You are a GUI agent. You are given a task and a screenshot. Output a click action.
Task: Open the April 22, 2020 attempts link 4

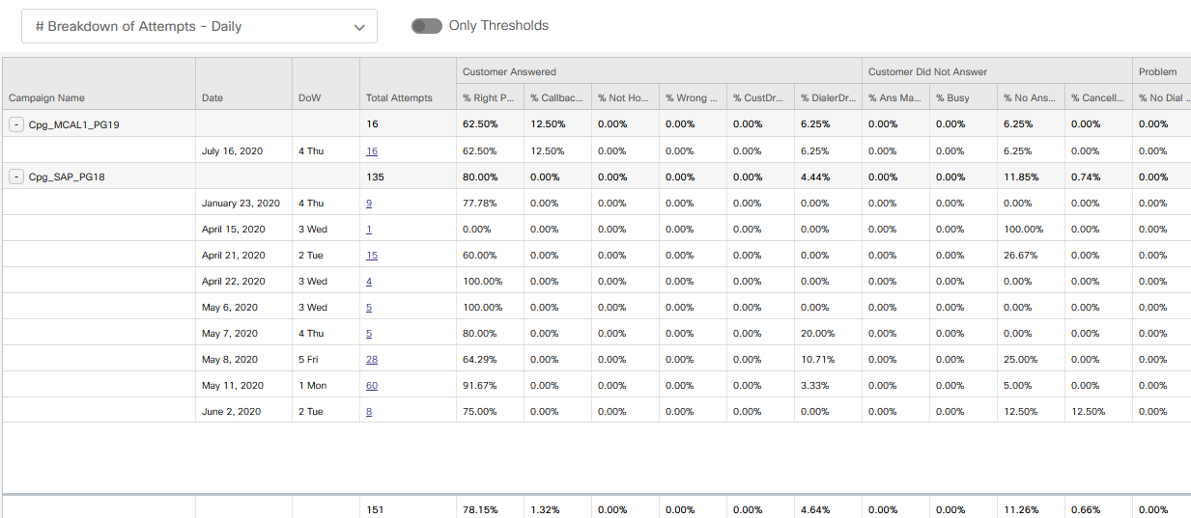tap(369, 282)
